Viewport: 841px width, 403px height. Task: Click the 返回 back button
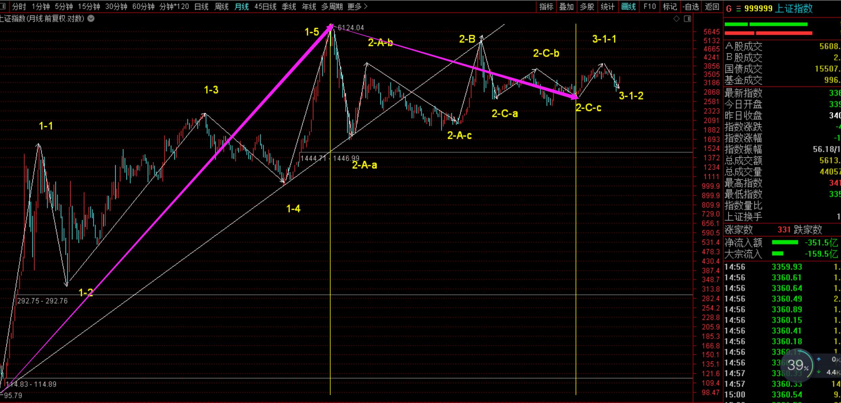coord(712,6)
